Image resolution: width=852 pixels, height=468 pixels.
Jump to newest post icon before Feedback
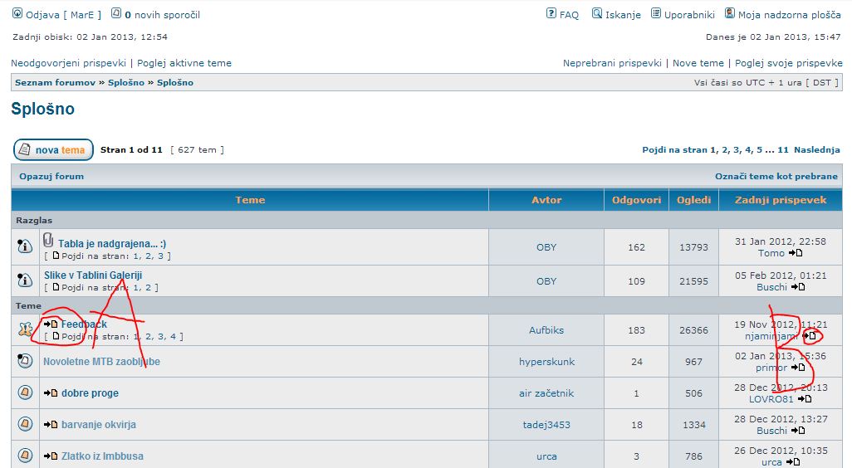pos(51,324)
